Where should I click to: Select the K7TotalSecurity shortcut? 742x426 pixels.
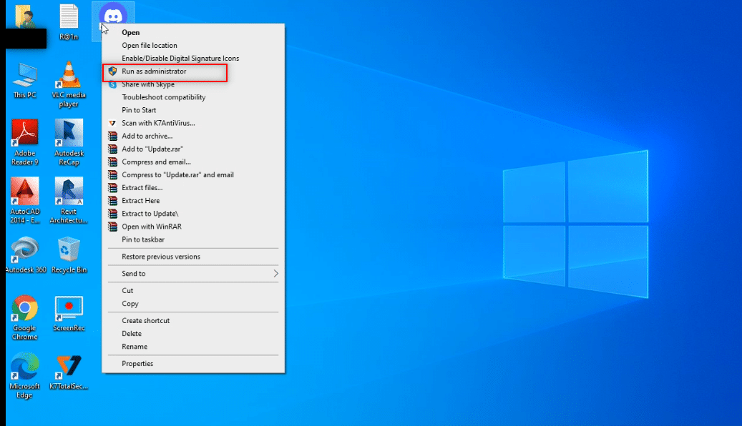click(69, 372)
